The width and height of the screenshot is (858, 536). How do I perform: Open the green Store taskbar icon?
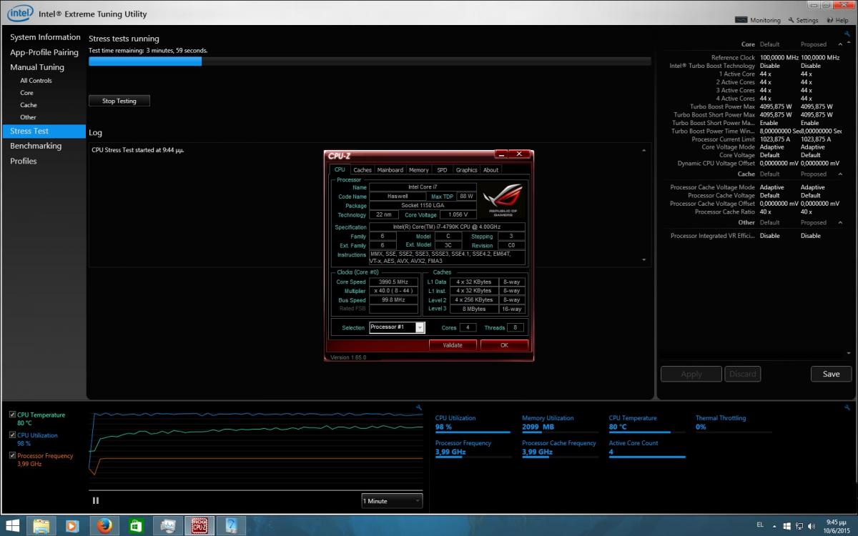[136, 525]
